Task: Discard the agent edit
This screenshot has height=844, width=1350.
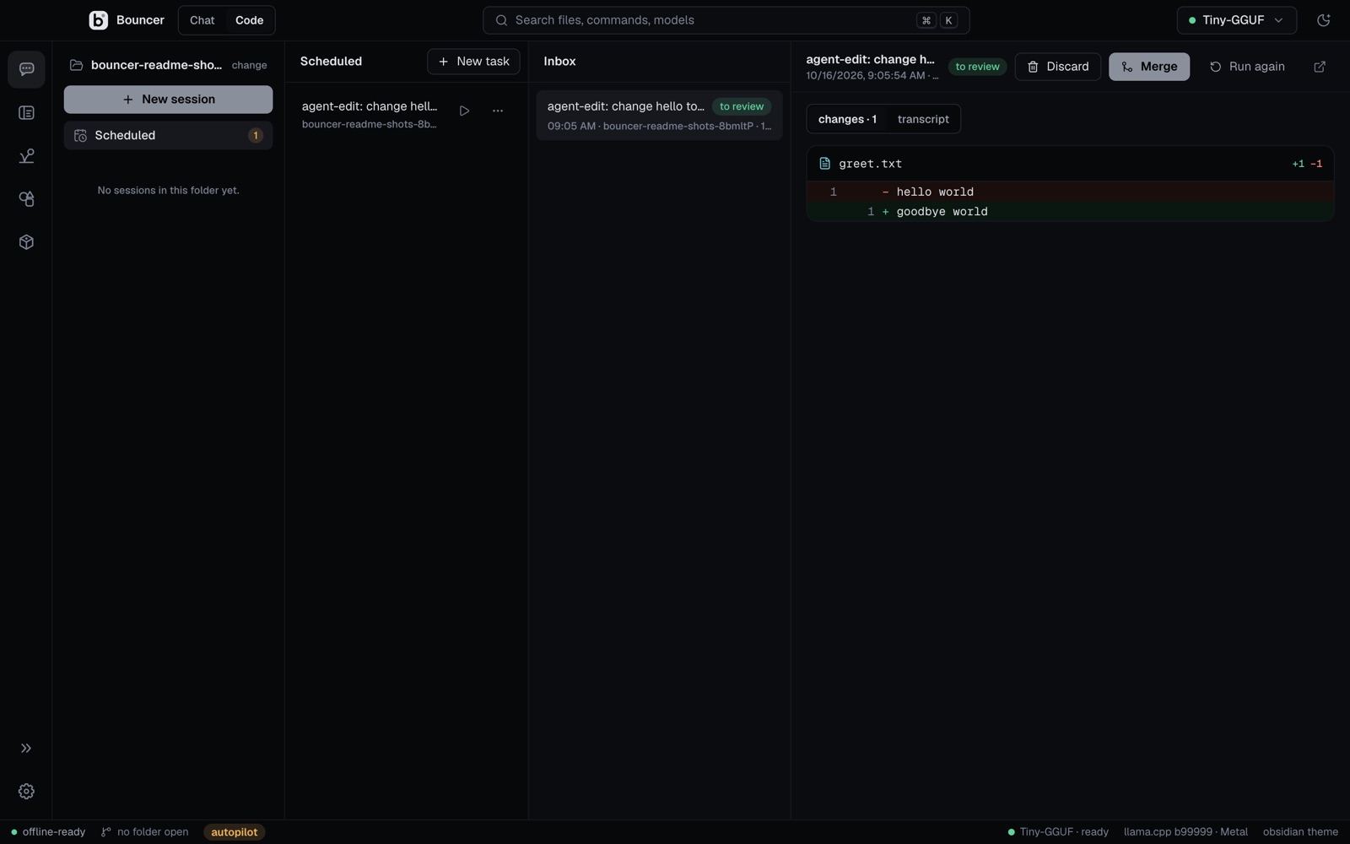Action: [1057, 67]
